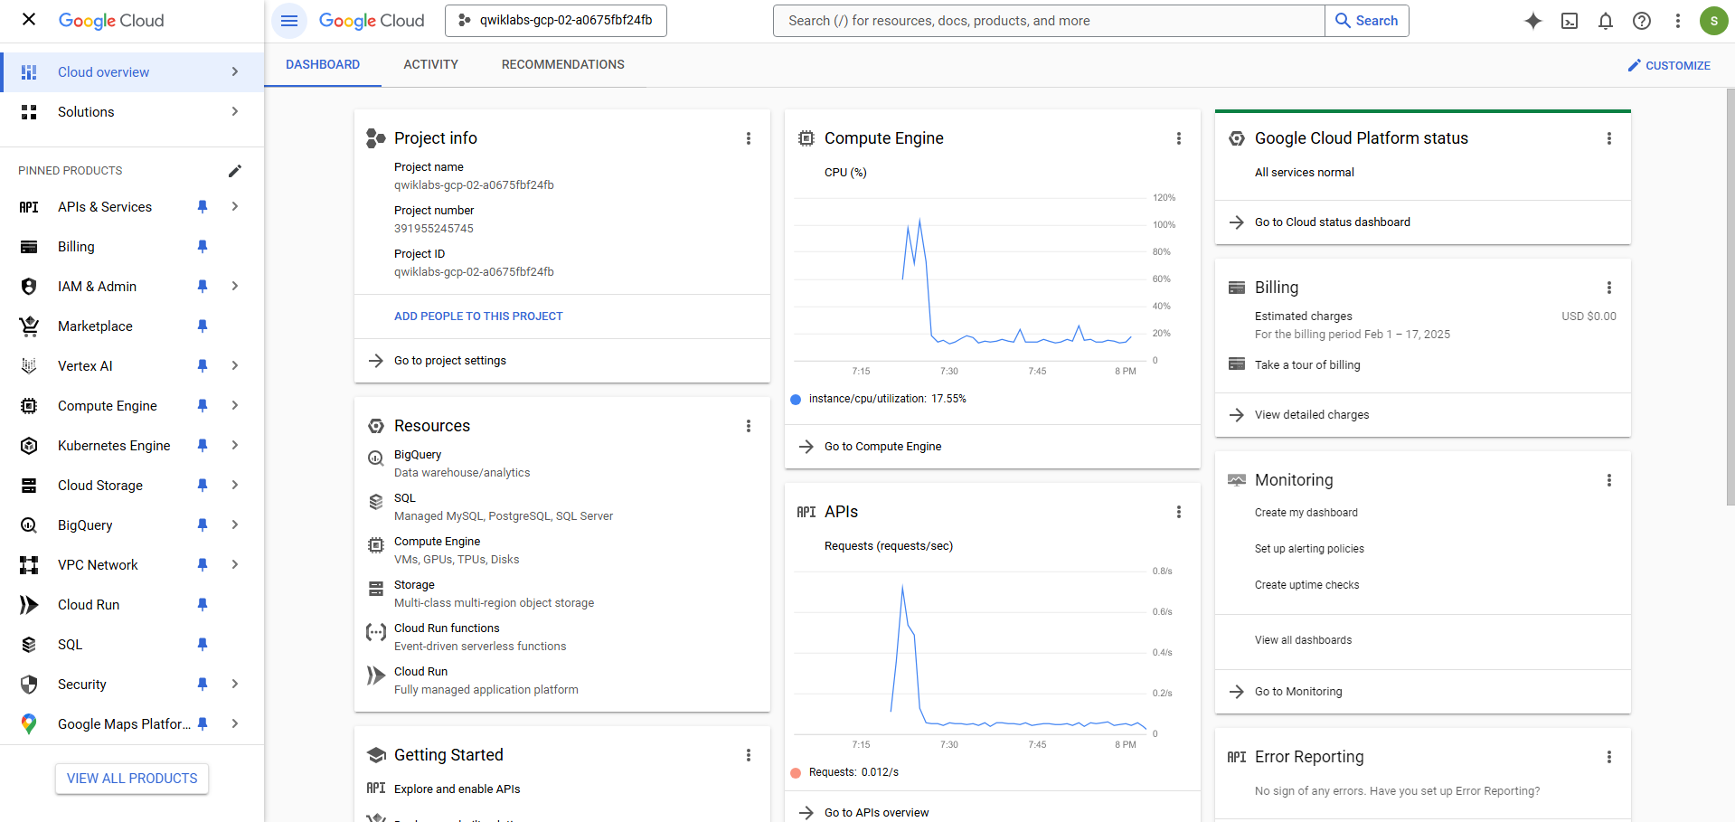
Task: Click Customize dashboard button
Action: coord(1669,65)
